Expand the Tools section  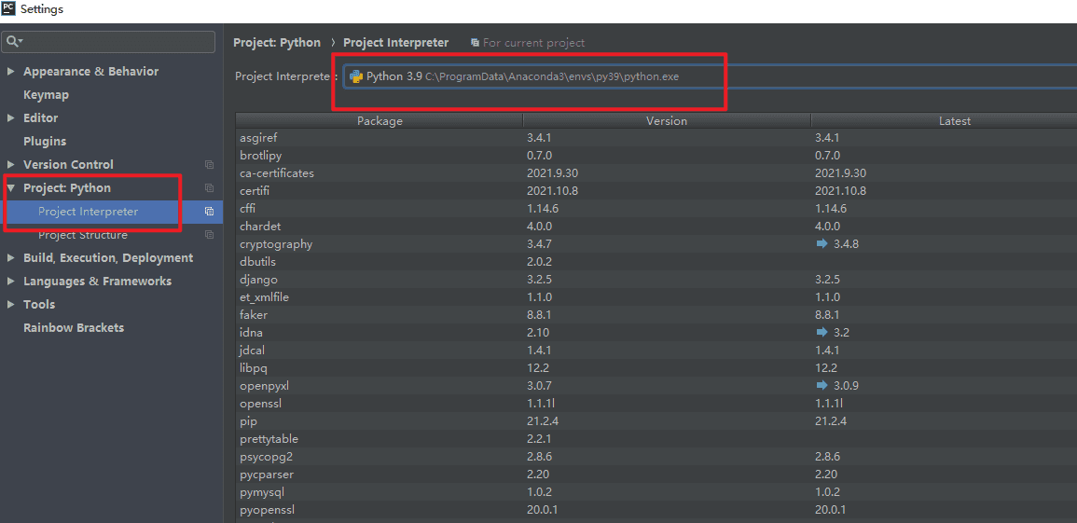coord(10,305)
